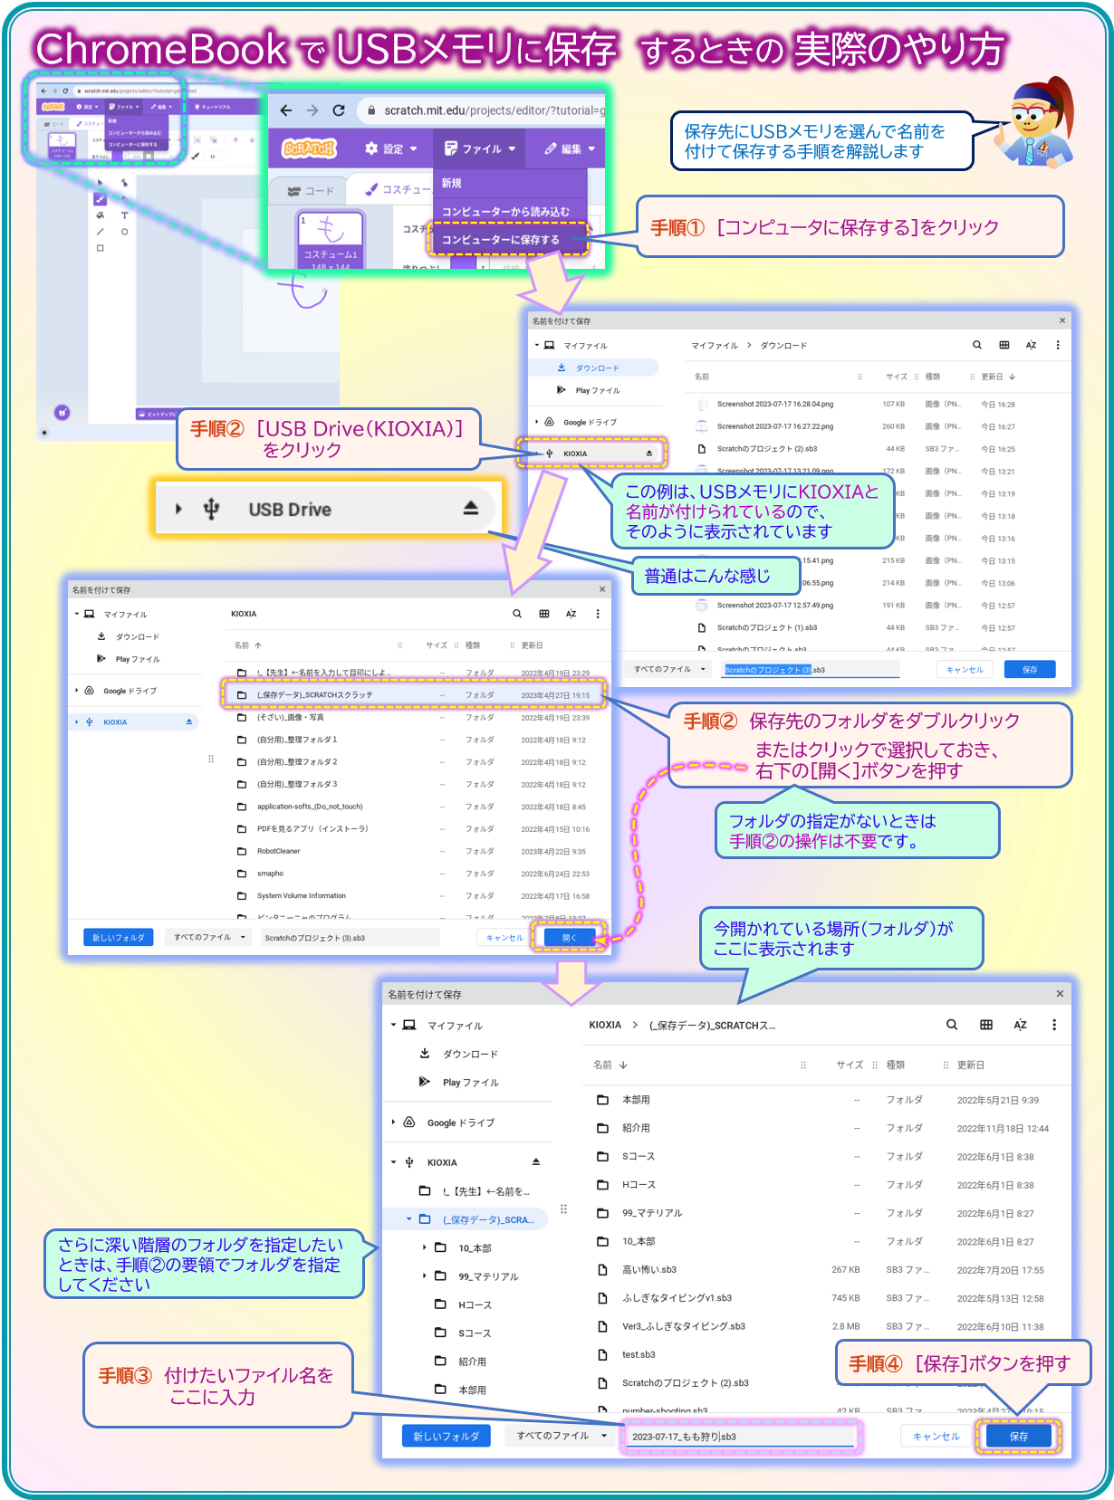This screenshot has height=1500, width=1114.
Task: Select the test.sb3 file row
Action: 825,1354
